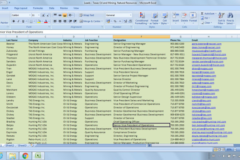Switch to Sheet3 tab

[22, 145]
